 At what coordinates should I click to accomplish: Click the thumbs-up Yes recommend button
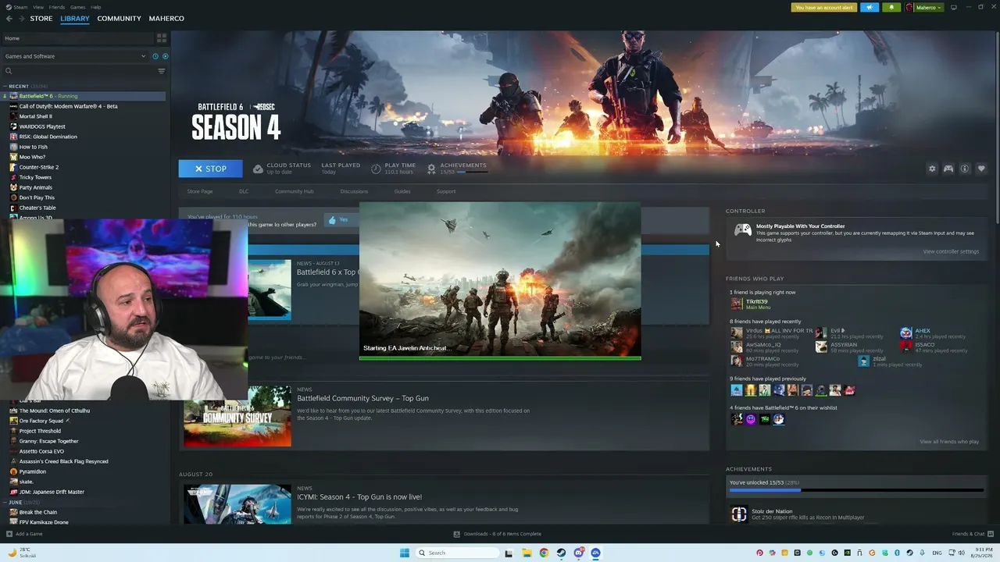pos(338,220)
